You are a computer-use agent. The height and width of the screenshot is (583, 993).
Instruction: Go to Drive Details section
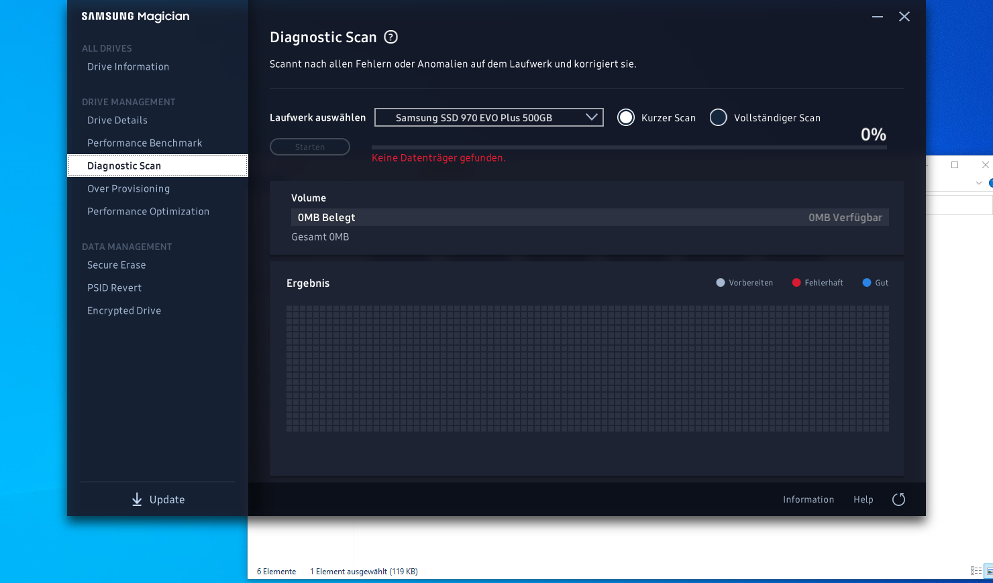pos(117,121)
